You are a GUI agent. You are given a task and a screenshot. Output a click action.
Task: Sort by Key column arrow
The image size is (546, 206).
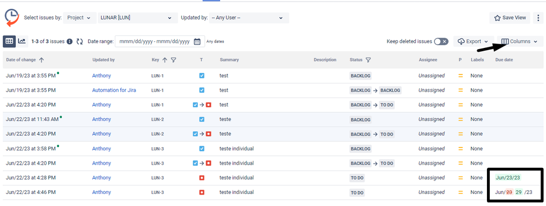165,60
